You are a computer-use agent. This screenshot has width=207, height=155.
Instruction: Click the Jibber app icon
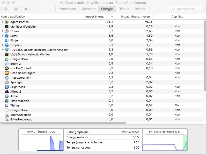[7, 96]
